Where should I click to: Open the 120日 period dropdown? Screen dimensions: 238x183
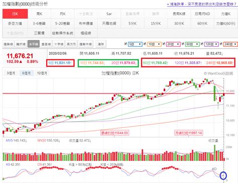pos(211,44)
